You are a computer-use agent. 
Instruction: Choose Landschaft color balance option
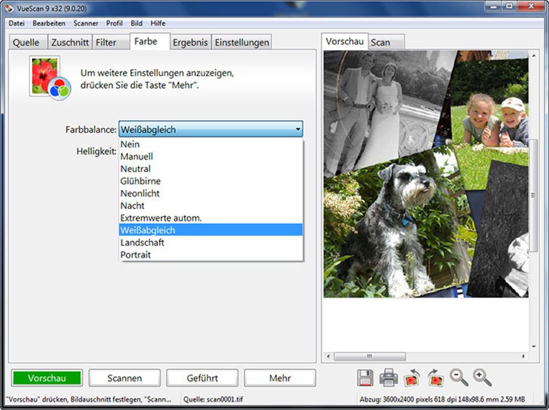click(211, 242)
